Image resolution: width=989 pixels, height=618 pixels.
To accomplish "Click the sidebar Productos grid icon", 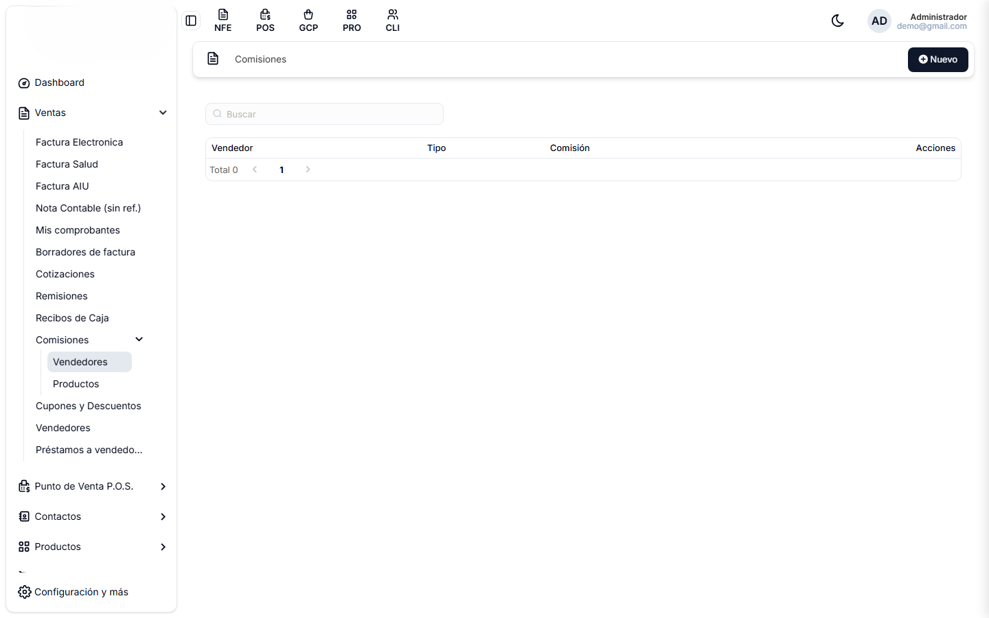I will [x=24, y=547].
